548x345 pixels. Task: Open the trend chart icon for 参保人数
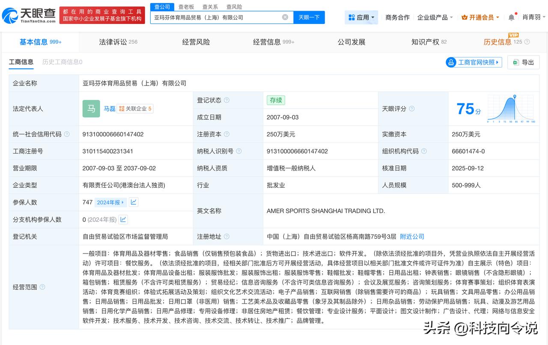pyautogui.click(x=134, y=202)
